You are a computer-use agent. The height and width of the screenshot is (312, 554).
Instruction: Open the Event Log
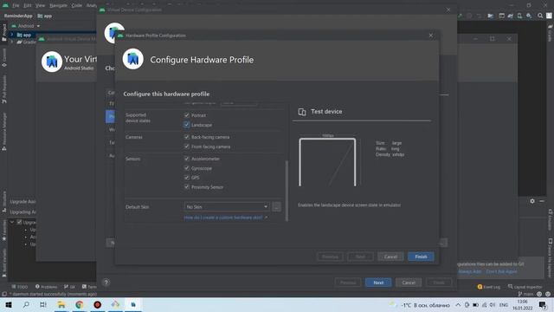coord(489,287)
